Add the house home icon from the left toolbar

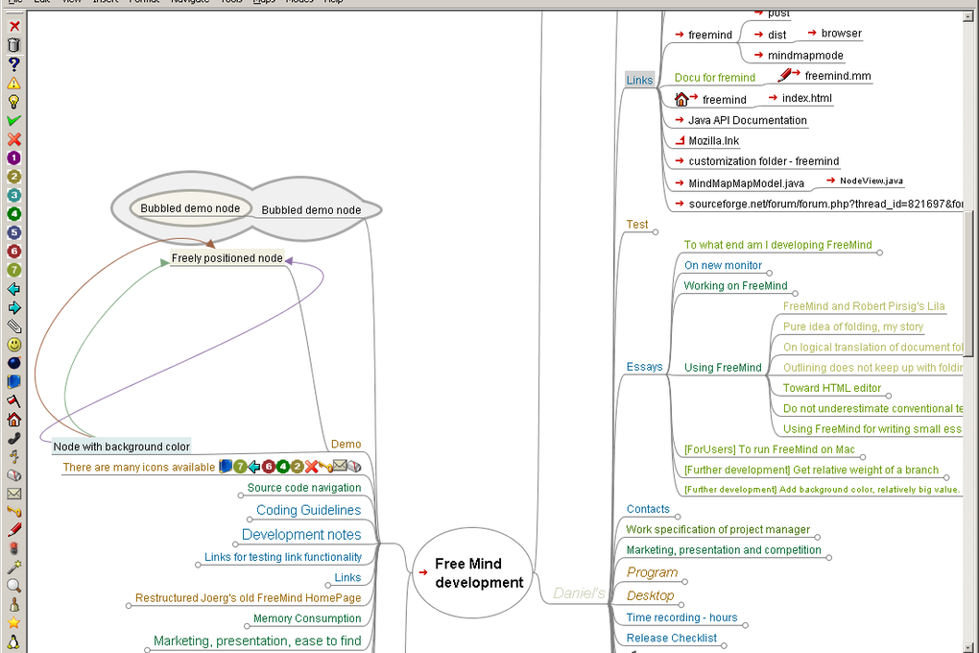click(13, 420)
